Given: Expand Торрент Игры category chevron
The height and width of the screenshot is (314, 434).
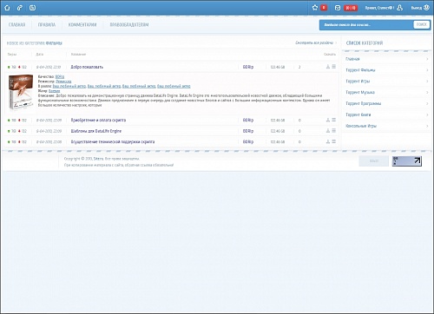Looking at the screenshot, I should 427,82.
